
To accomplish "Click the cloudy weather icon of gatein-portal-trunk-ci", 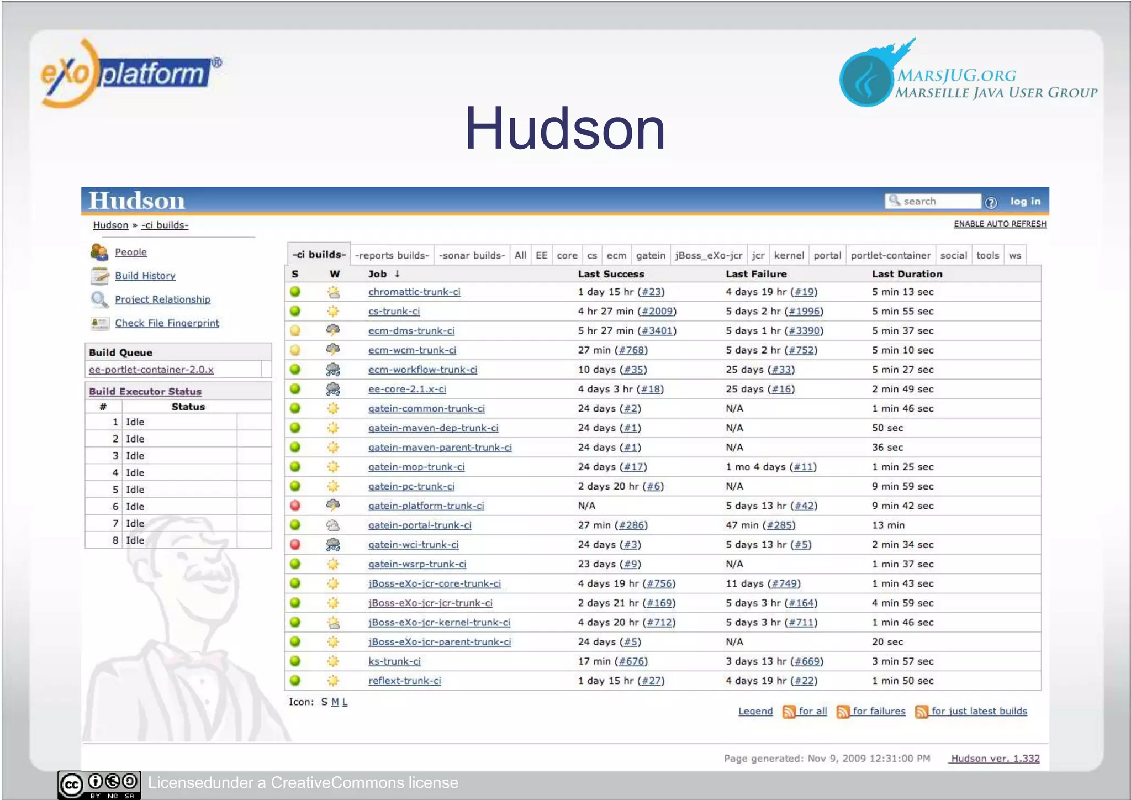I will pyautogui.click(x=333, y=525).
